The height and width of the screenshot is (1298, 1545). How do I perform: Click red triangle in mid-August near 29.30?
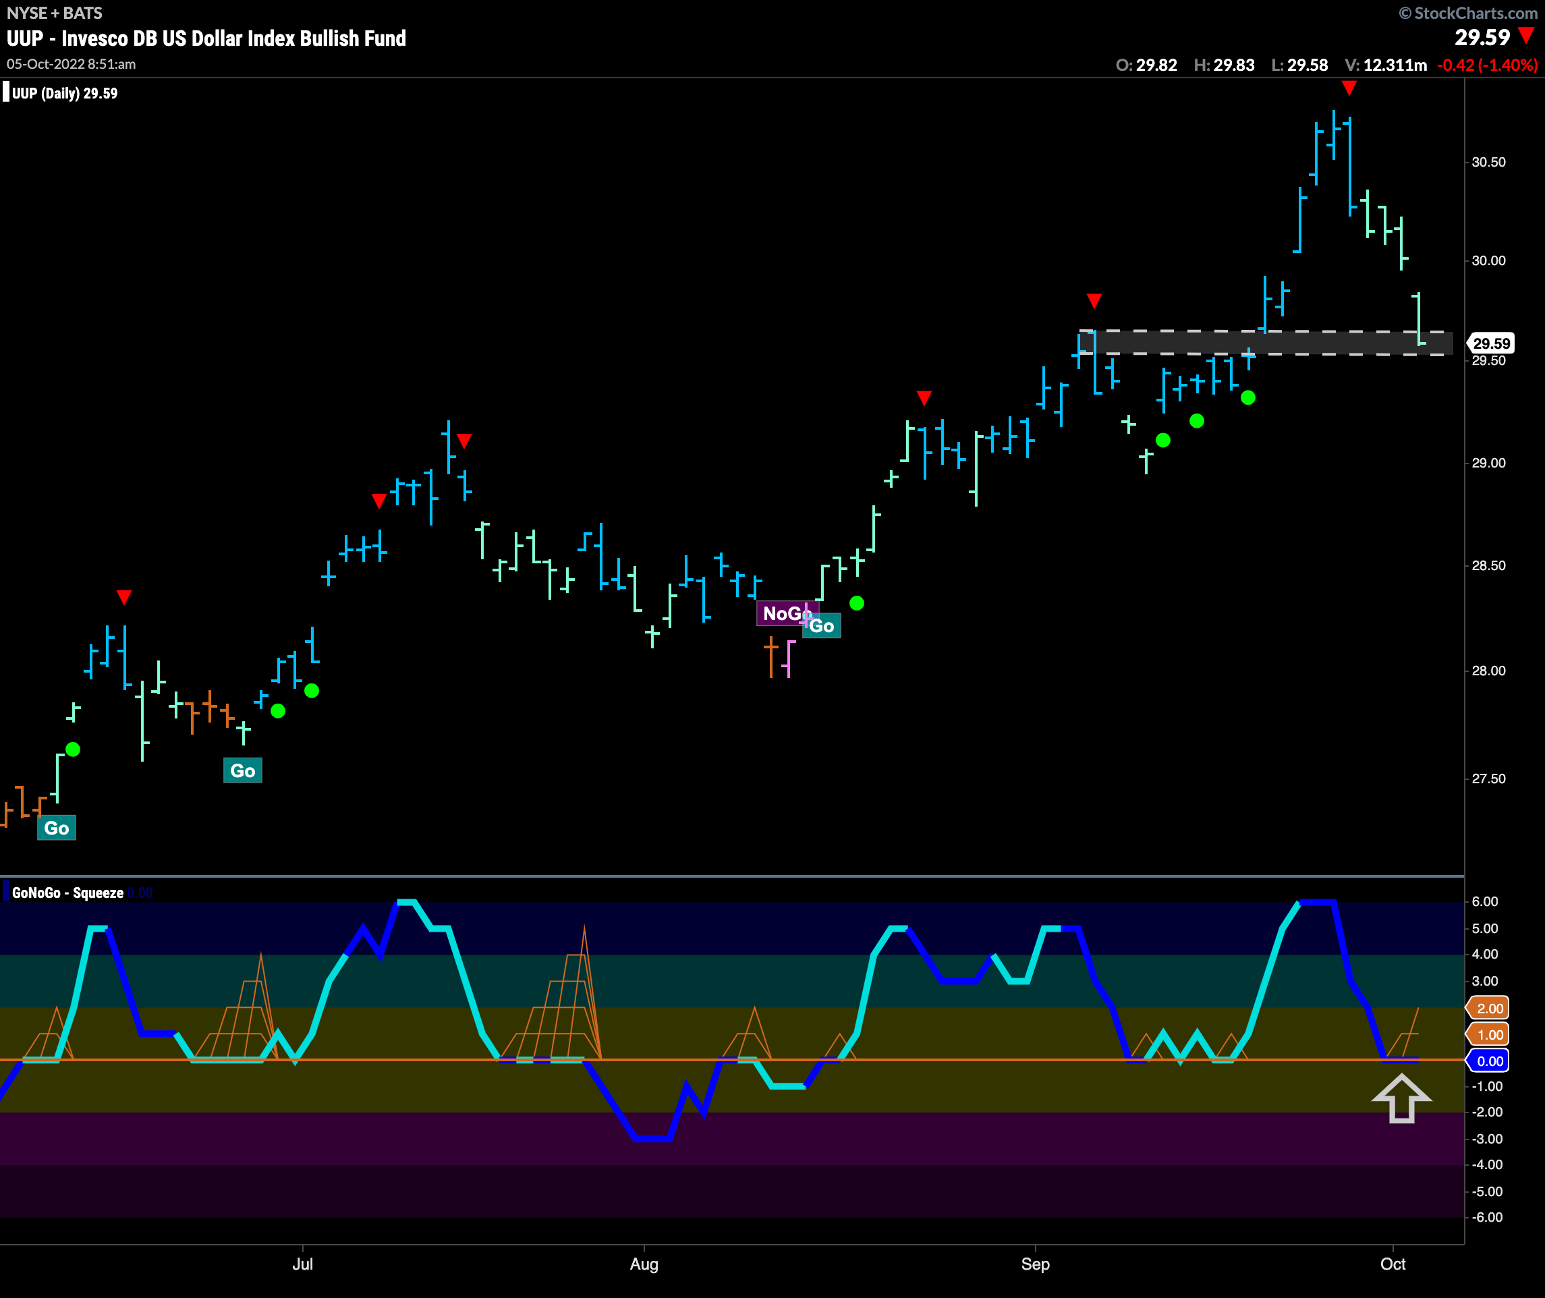pos(924,398)
